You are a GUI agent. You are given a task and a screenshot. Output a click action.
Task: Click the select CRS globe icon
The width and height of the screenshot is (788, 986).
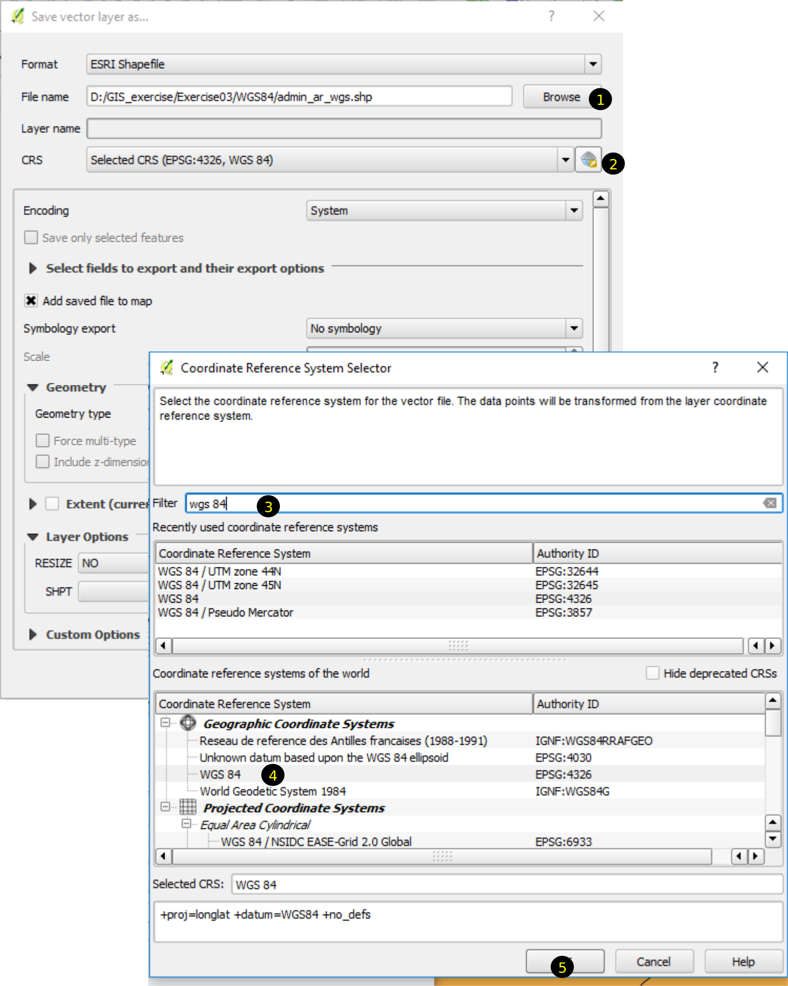[588, 159]
